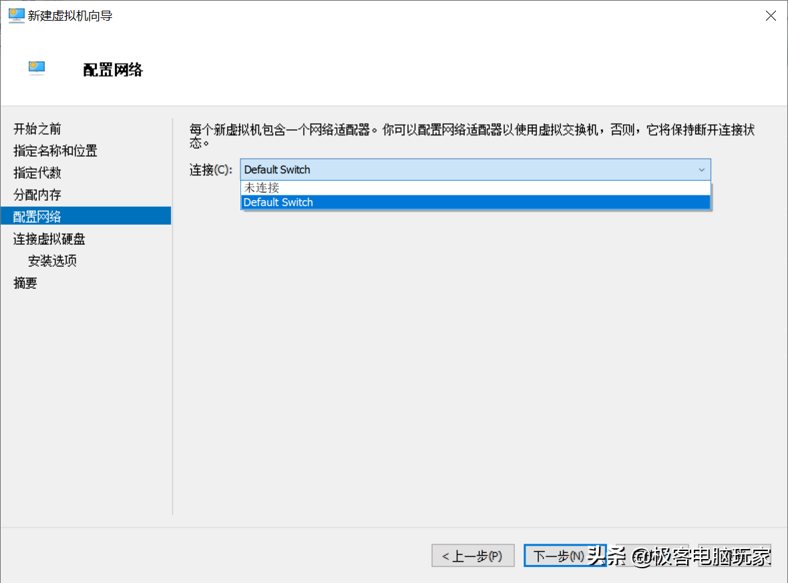The width and height of the screenshot is (788, 583).
Task: Jump to 连接虚拟硬盘 step
Action: coord(49,239)
